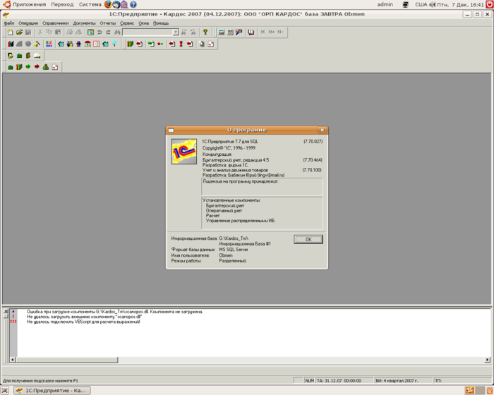Click the green right arrow in fourth row

28,67
